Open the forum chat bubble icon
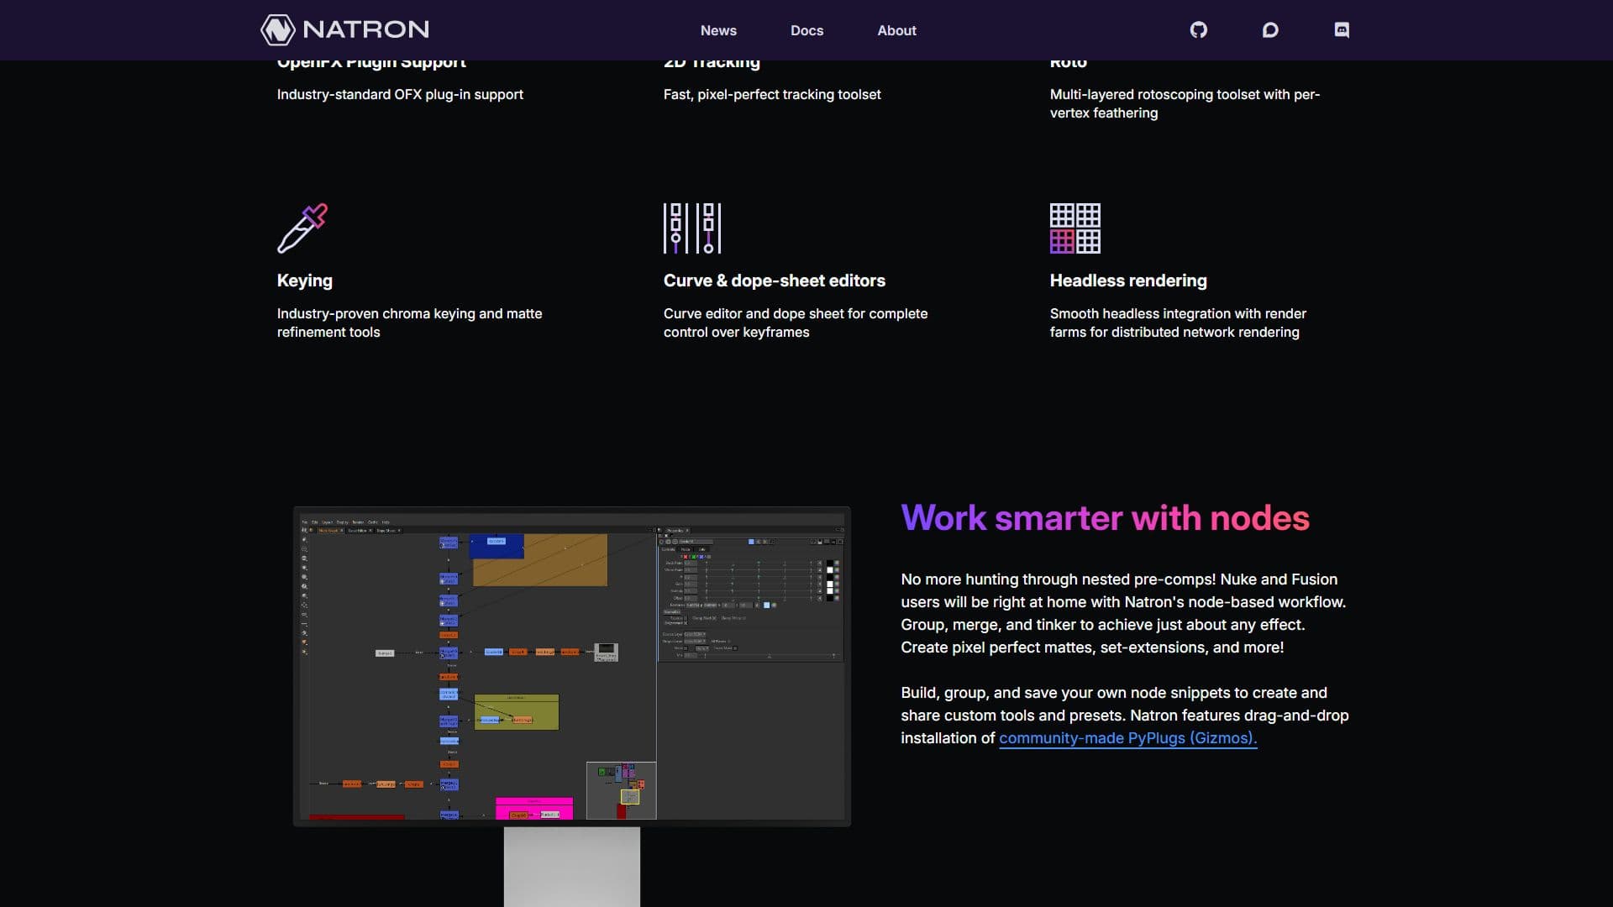1613x907 pixels. [x=1270, y=30]
